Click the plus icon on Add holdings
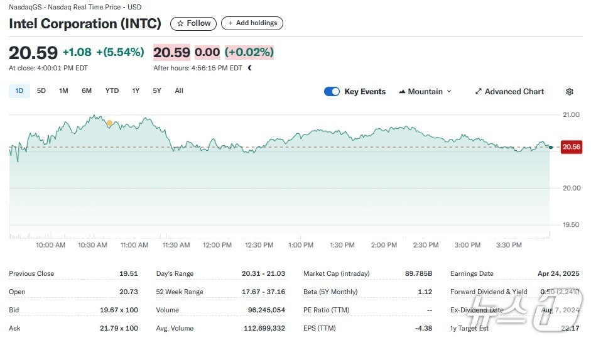 tap(230, 23)
